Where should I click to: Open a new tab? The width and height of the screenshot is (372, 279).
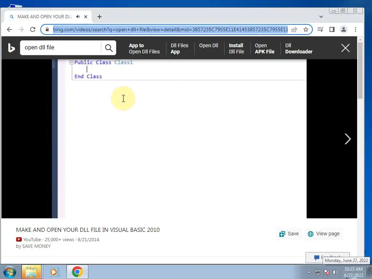tap(100, 17)
